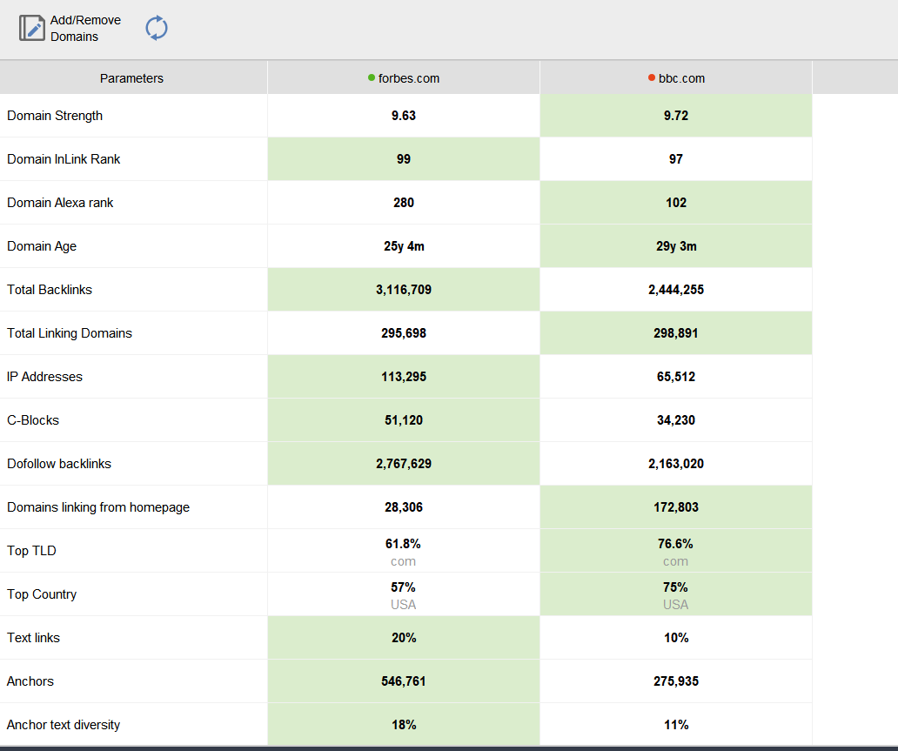Select Domains linking from homepage label
Viewport: 898px width, 751px height.
(98, 507)
